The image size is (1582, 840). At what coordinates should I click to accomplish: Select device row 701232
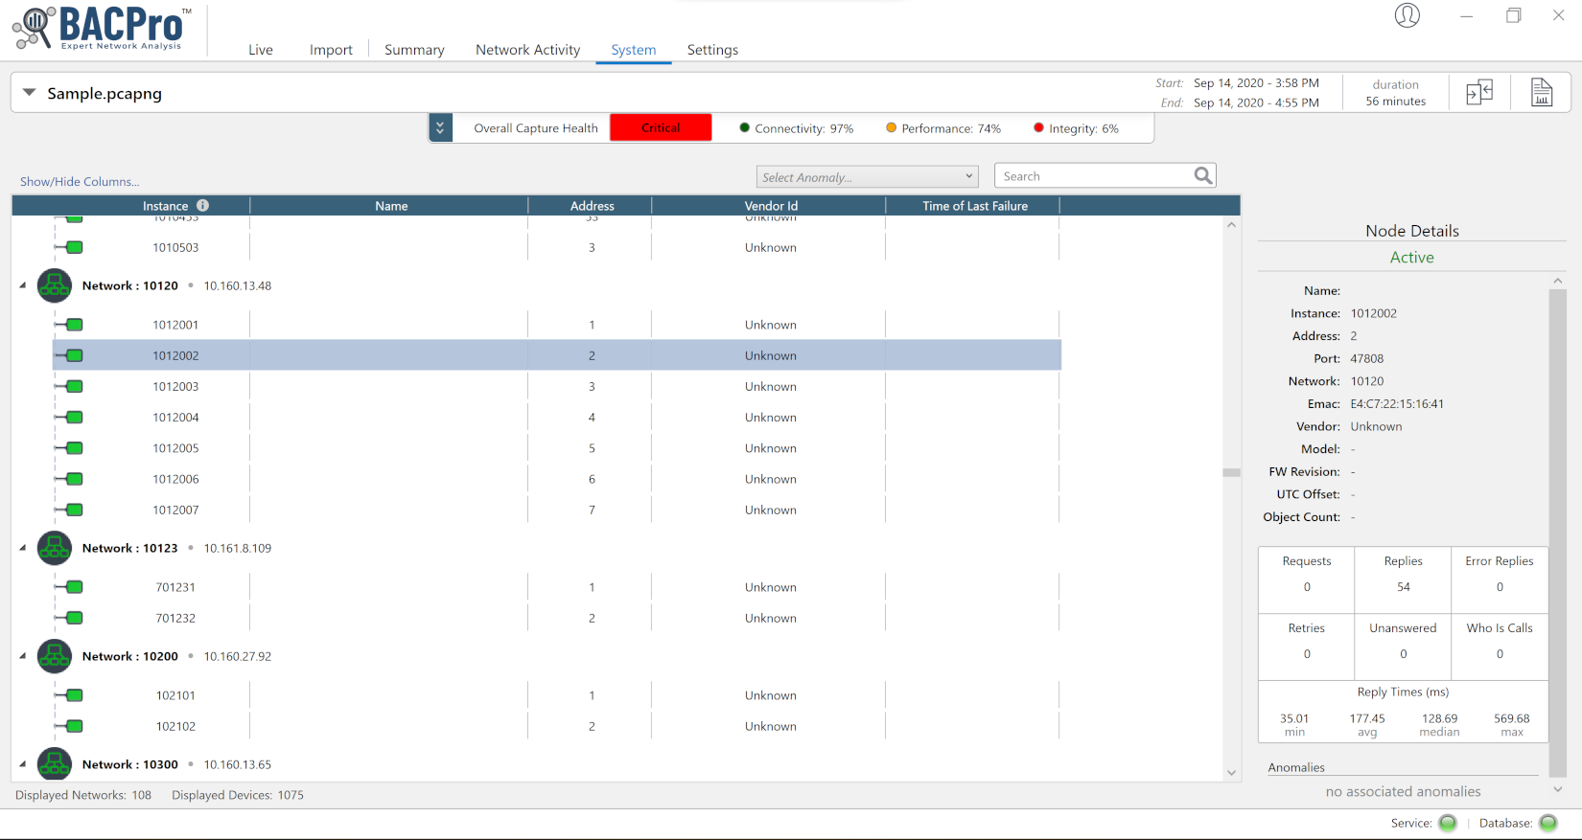tap(557, 618)
